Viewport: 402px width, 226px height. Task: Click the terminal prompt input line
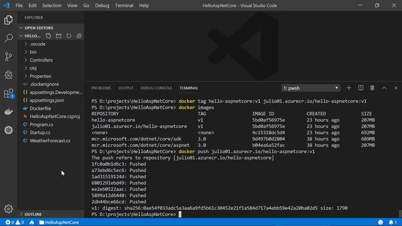[x=136, y=214]
